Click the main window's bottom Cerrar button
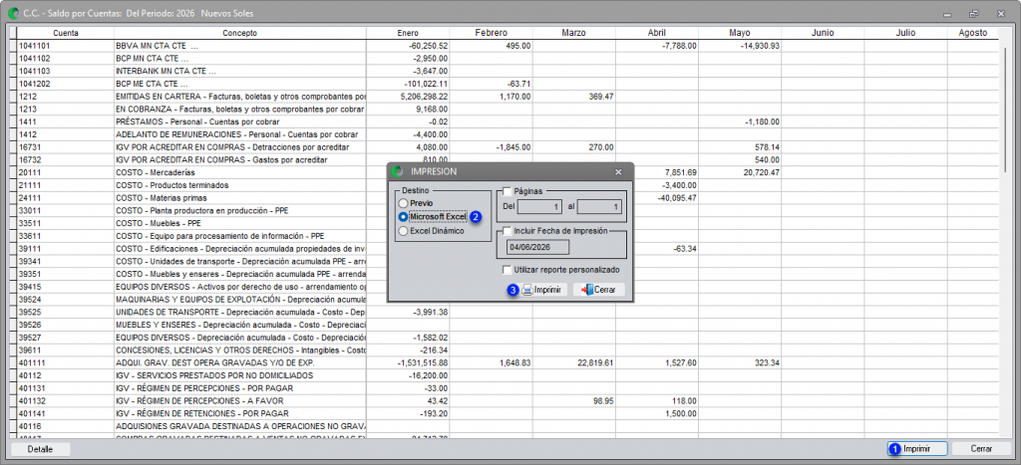 (981, 449)
